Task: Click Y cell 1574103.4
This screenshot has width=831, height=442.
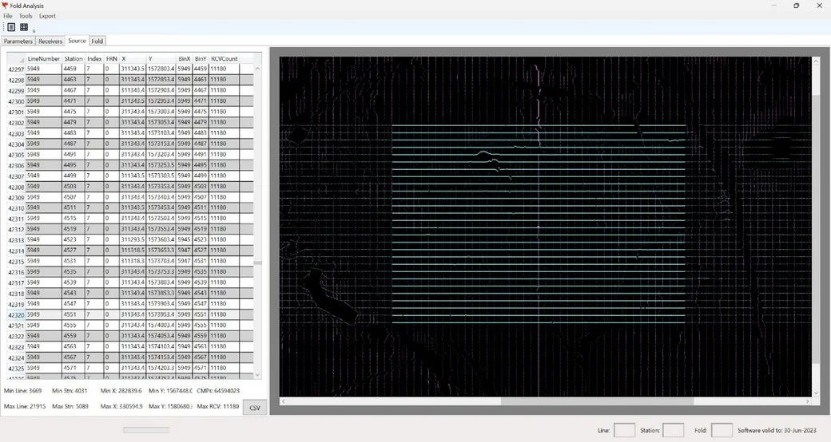Action: coord(161,346)
